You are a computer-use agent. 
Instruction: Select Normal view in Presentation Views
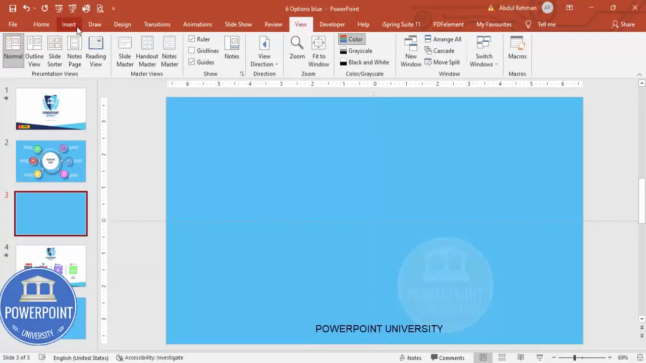[13, 51]
